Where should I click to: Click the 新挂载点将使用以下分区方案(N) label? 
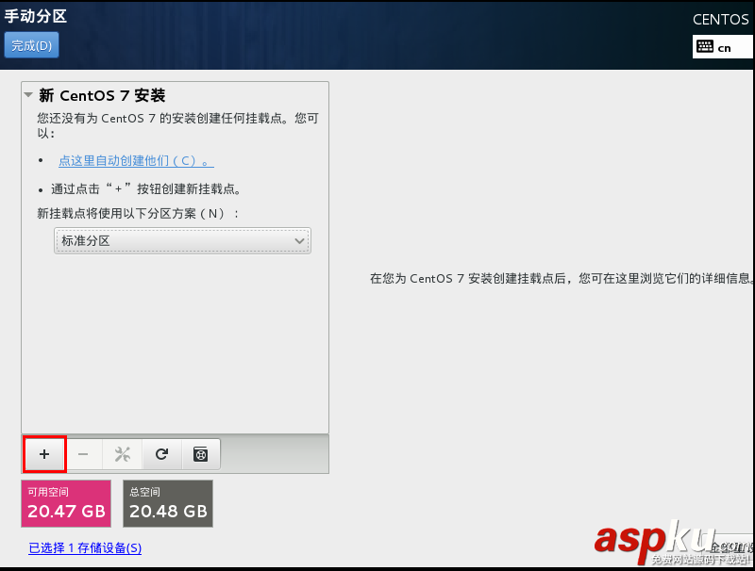click(138, 213)
